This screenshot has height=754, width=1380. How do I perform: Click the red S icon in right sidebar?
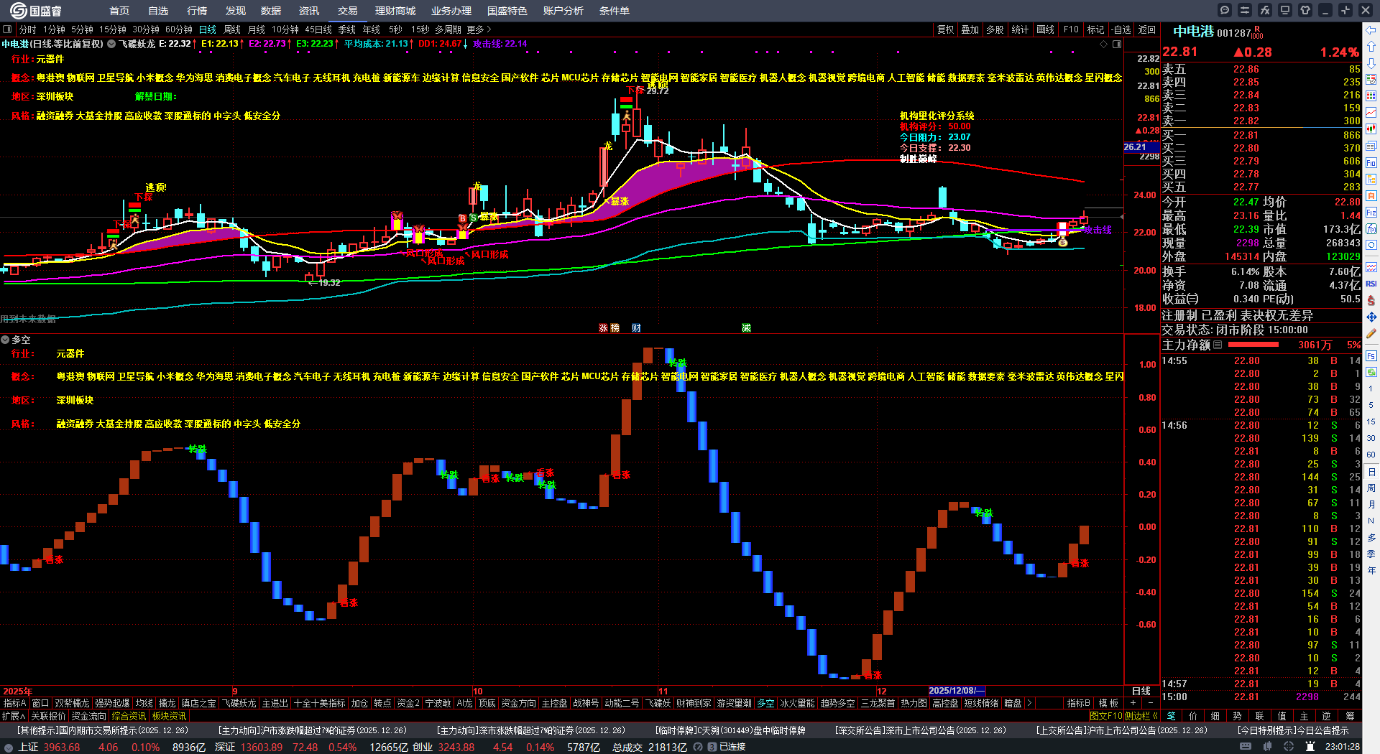tap(1371, 300)
